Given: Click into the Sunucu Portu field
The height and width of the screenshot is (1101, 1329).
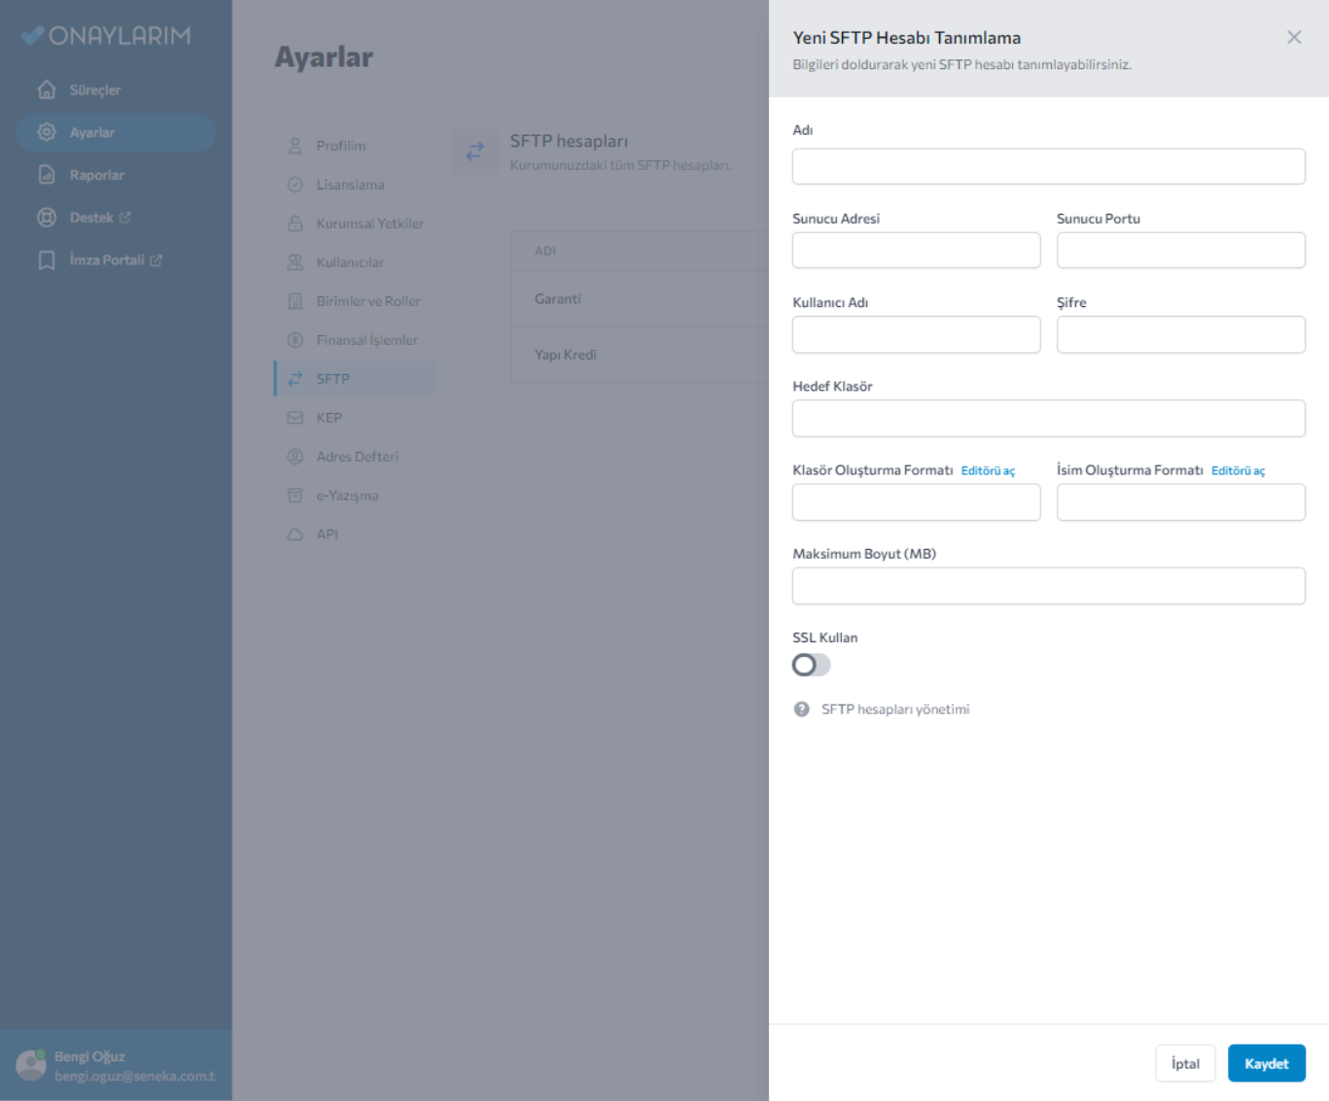Looking at the screenshot, I should point(1180,251).
